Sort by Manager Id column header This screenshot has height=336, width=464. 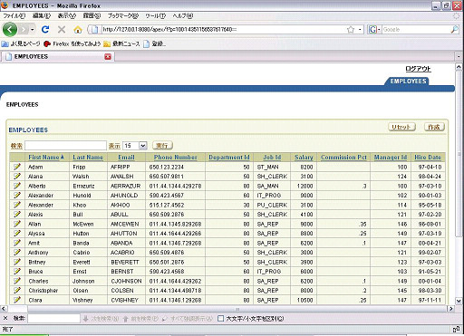[391, 158]
